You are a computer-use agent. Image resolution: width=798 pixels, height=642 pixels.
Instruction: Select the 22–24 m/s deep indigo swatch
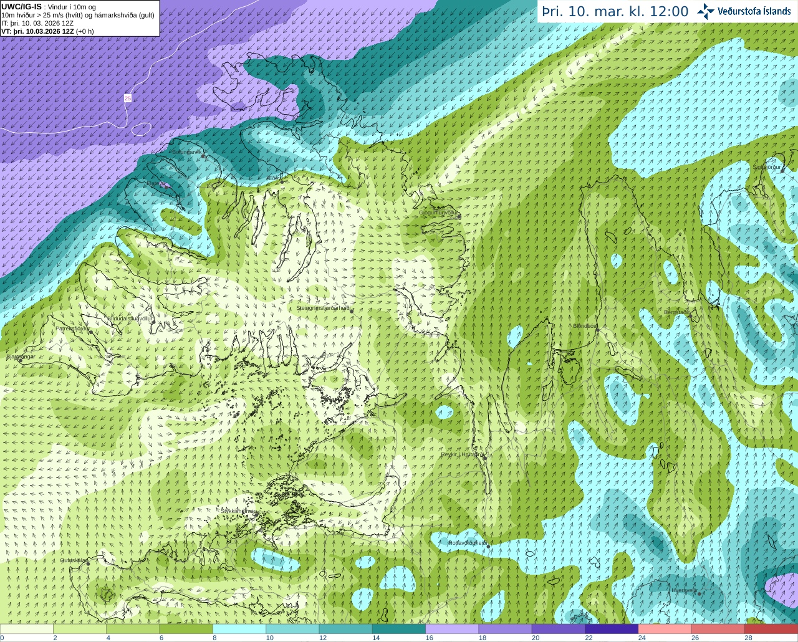tap(612, 628)
